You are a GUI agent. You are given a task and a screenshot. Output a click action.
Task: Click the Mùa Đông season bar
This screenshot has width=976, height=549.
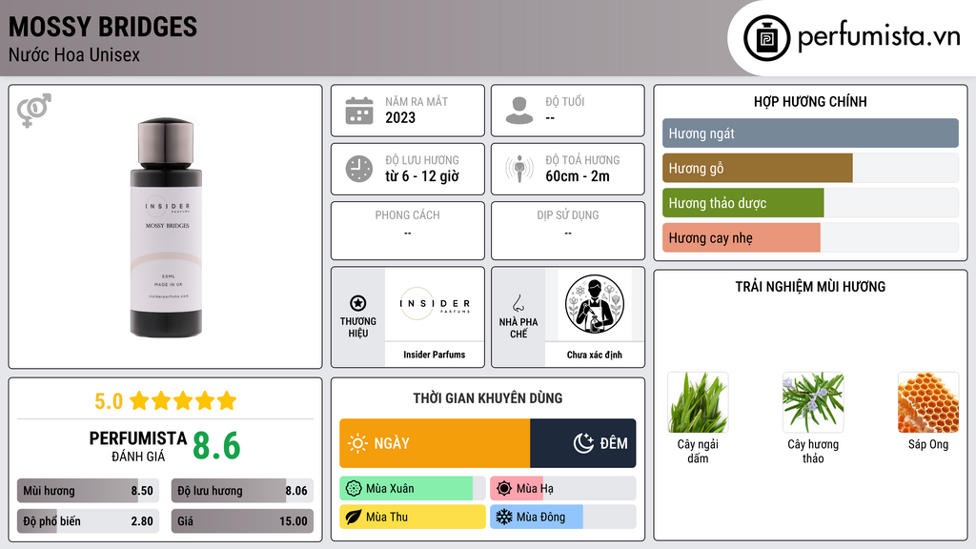562,517
